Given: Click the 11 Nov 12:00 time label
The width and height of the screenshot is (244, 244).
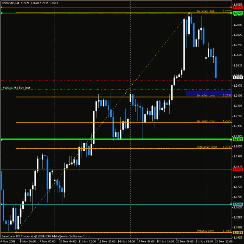Looking at the screenshot, I should 87,241.
